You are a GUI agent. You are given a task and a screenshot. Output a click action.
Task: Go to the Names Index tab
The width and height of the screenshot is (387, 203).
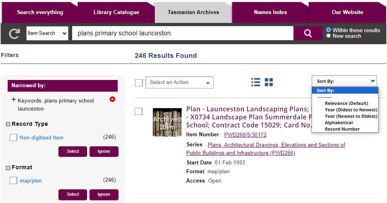click(270, 12)
